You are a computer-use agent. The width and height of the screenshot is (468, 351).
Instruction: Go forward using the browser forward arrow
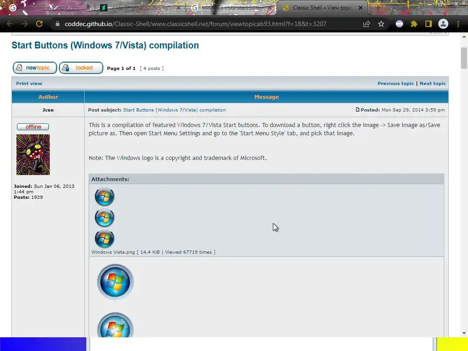tap(25, 24)
